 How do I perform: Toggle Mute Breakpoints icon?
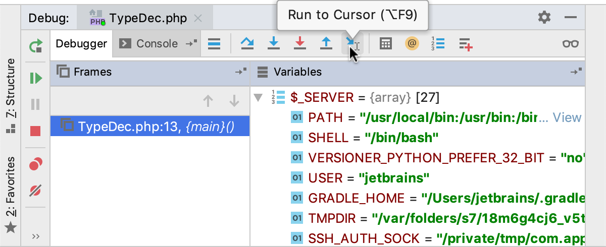(35, 191)
